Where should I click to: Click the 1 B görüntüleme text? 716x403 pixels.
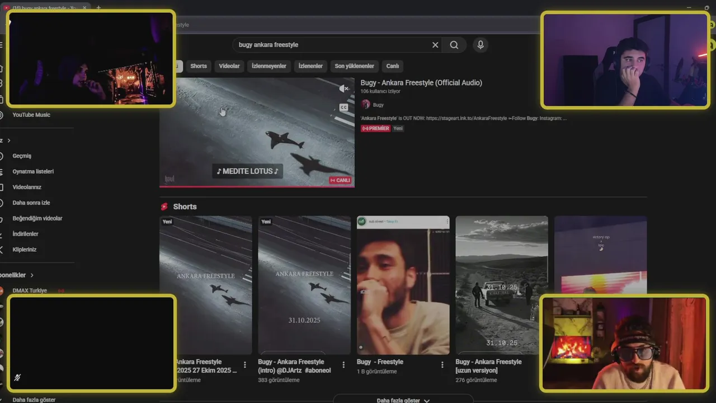coord(376,372)
